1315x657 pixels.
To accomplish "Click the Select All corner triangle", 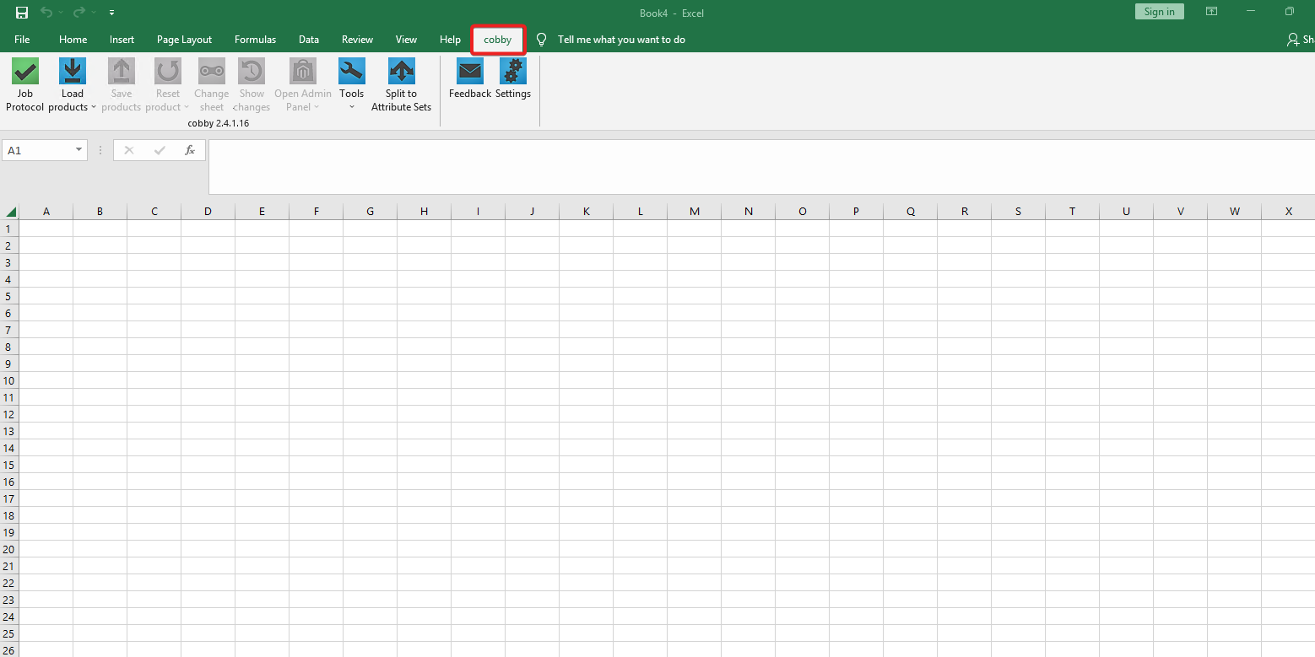I will pos(10,211).
